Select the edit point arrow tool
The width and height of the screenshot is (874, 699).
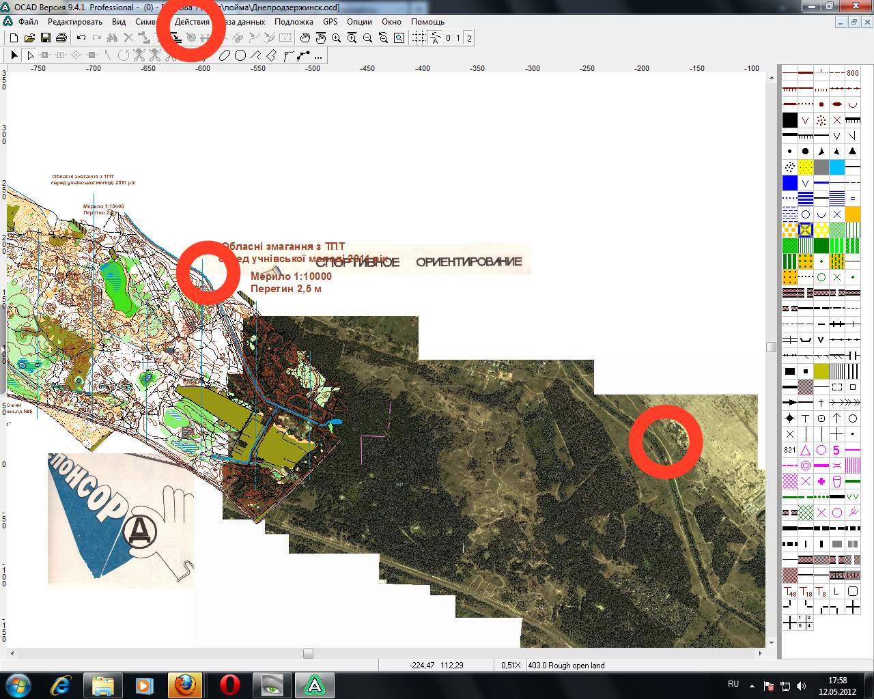(30, 55)
